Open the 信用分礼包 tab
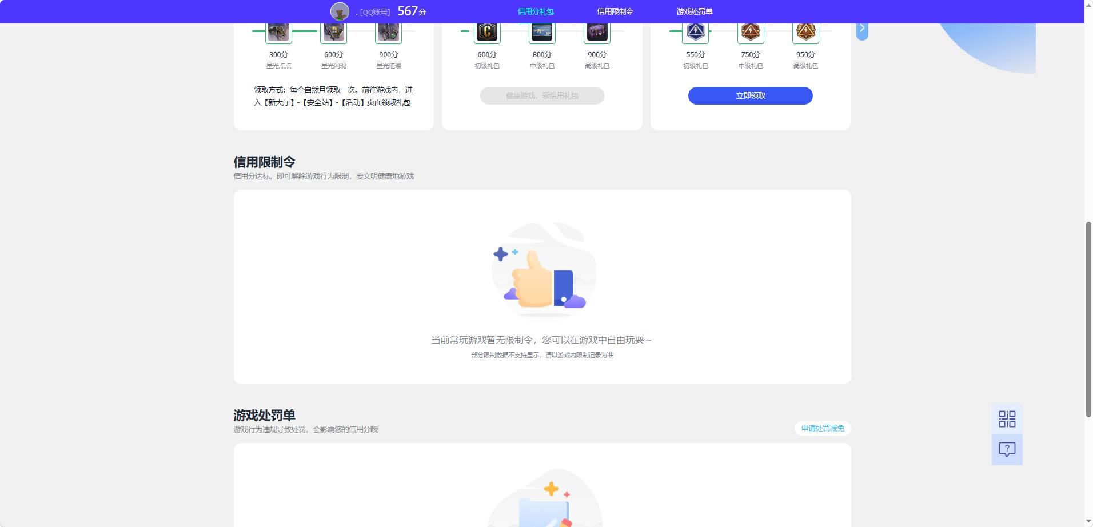Image resolution: width=1093 pixels, height=527 pixels. pos(536,11)
